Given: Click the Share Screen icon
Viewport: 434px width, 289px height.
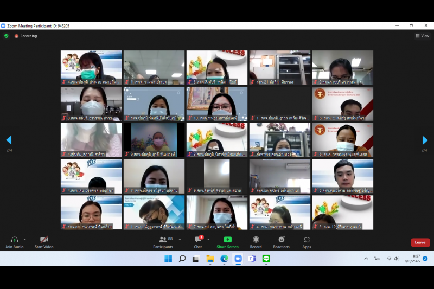Looking at the screenshot, I should coord(227,240).
